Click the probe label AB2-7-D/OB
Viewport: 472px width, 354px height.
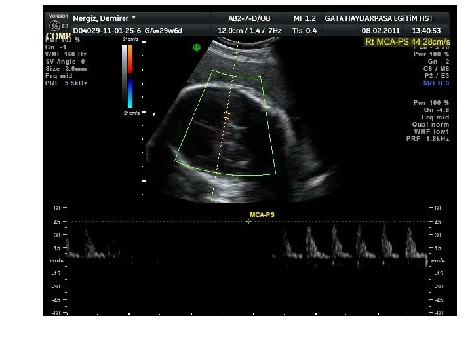[249, 18]
